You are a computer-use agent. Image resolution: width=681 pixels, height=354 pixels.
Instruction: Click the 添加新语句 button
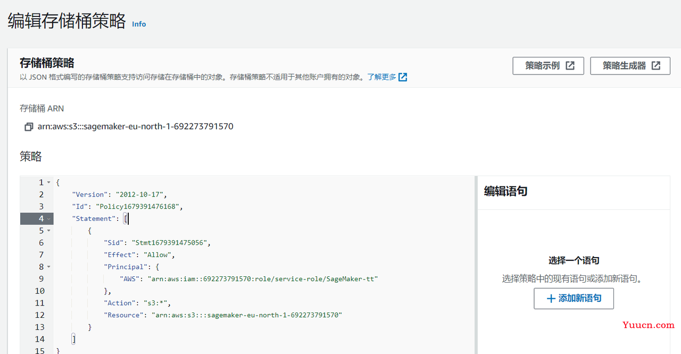pos(574,298)
